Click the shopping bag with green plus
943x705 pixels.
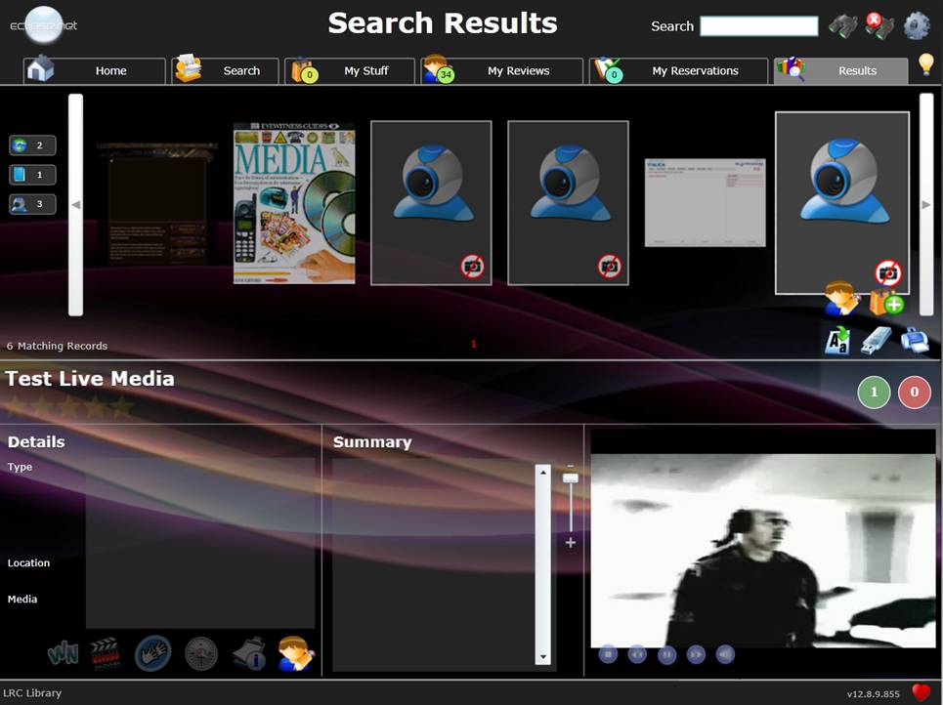tap(885, 300)
